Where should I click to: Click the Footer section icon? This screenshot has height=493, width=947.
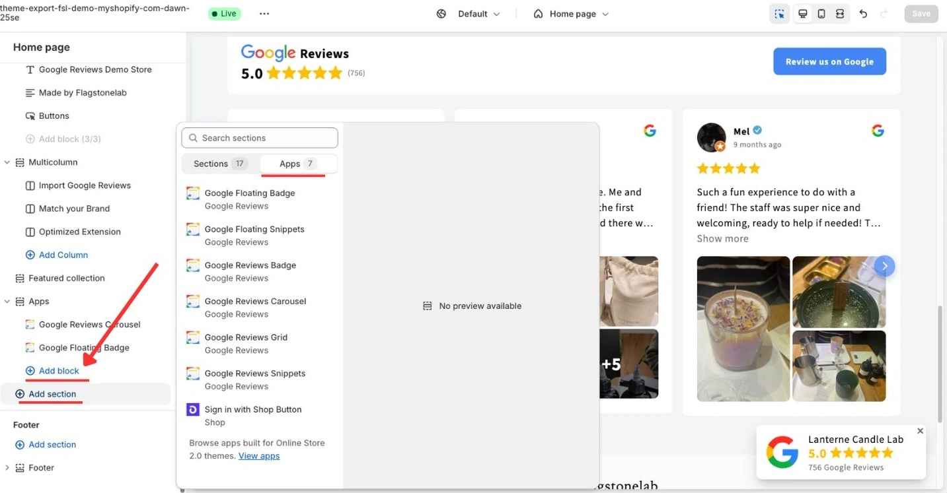click(x=20, y=468)
